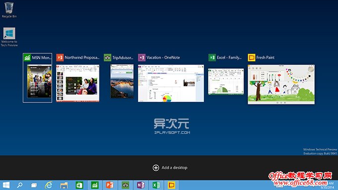Click the "Vacation - OneNote" title text

pos(163,58)
